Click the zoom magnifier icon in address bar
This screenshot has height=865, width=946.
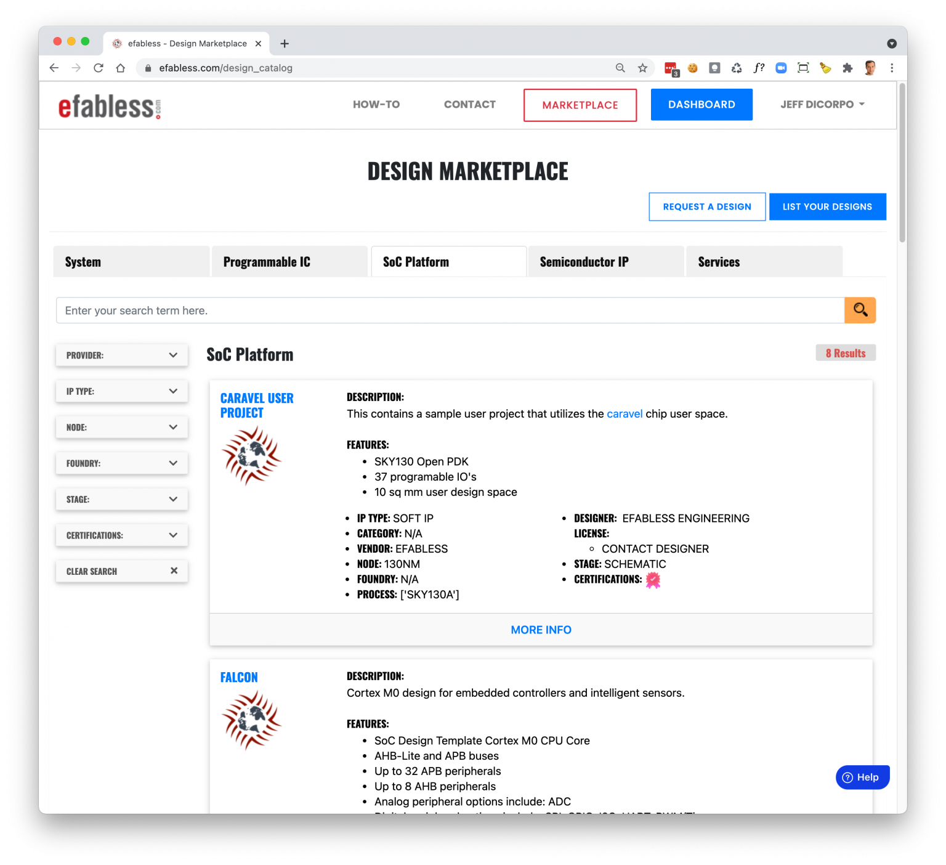pos(620,68)
